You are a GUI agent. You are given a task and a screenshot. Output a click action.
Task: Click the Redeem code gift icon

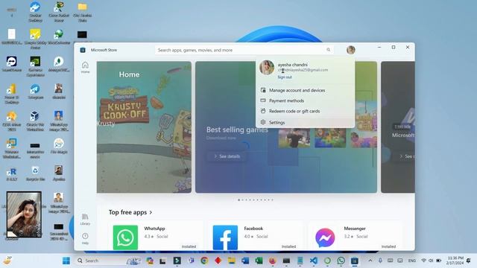(263, 111)
